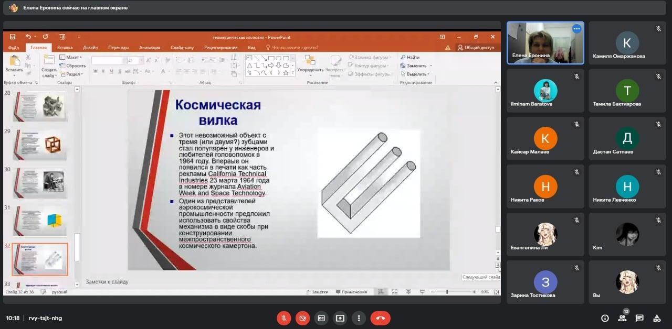This screenshot has width=672, height=329.
Task: Click the Present now screen share icon
Action: [340, 318]
